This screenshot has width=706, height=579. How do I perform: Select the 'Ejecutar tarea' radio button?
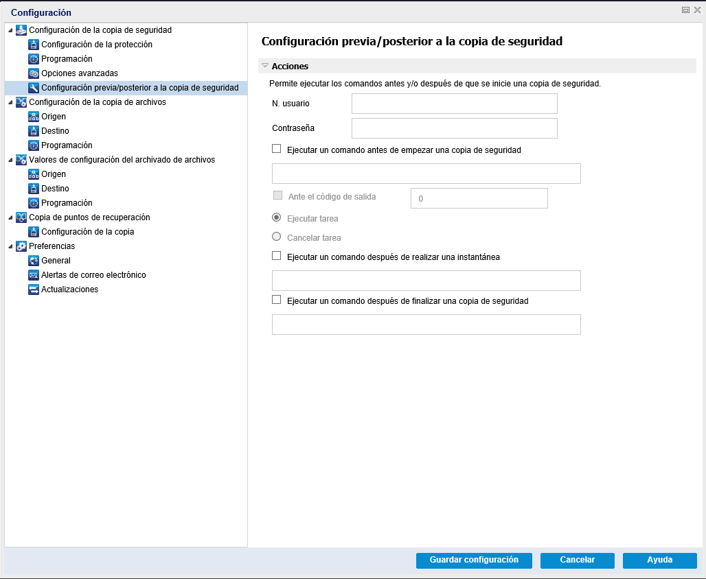pos(277,217)
